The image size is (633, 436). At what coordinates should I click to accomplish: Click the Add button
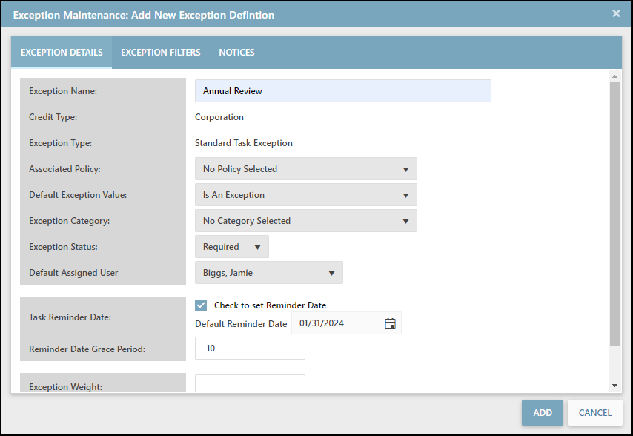(542, 412)
